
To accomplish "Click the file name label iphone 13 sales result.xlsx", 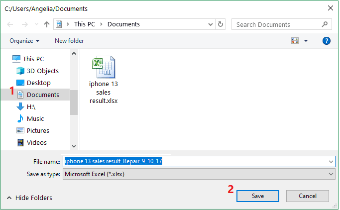I will tap(104, 93).
